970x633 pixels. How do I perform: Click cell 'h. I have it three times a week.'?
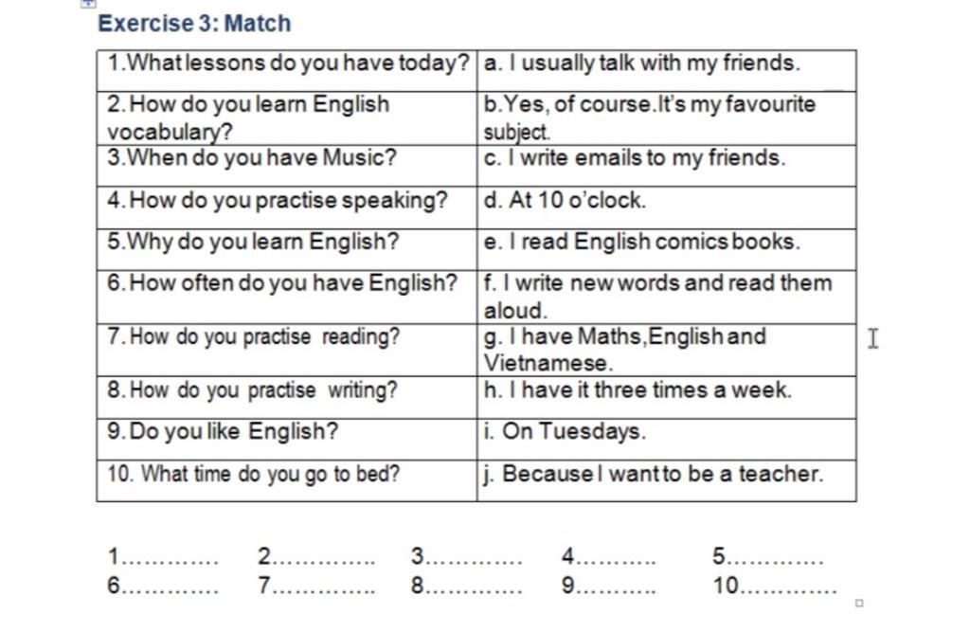pyautogui.click(x=667, y=397)
